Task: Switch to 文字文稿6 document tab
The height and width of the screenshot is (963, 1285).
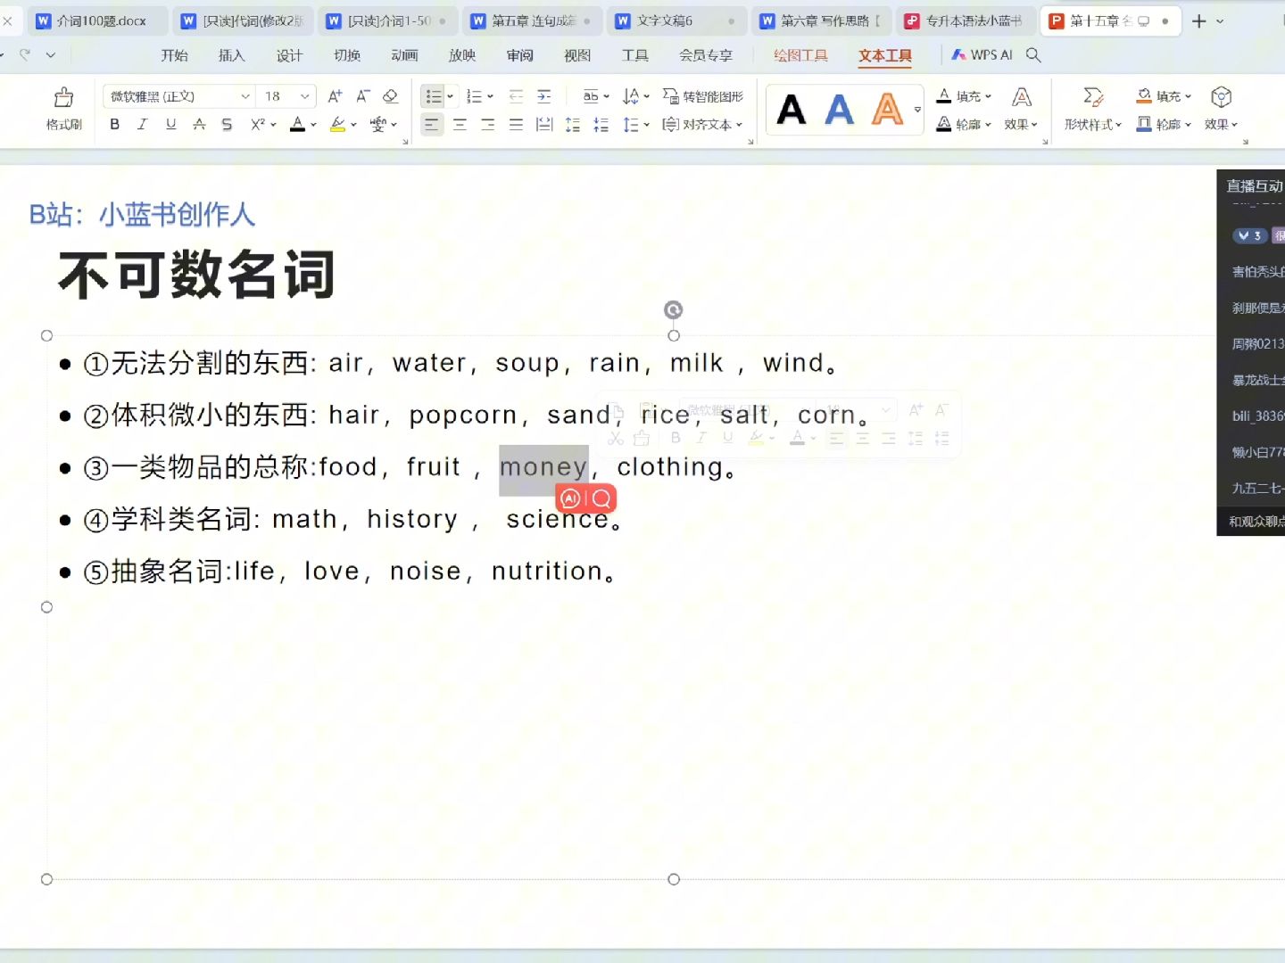Action: pyautogui.click(x=678, y=21)
